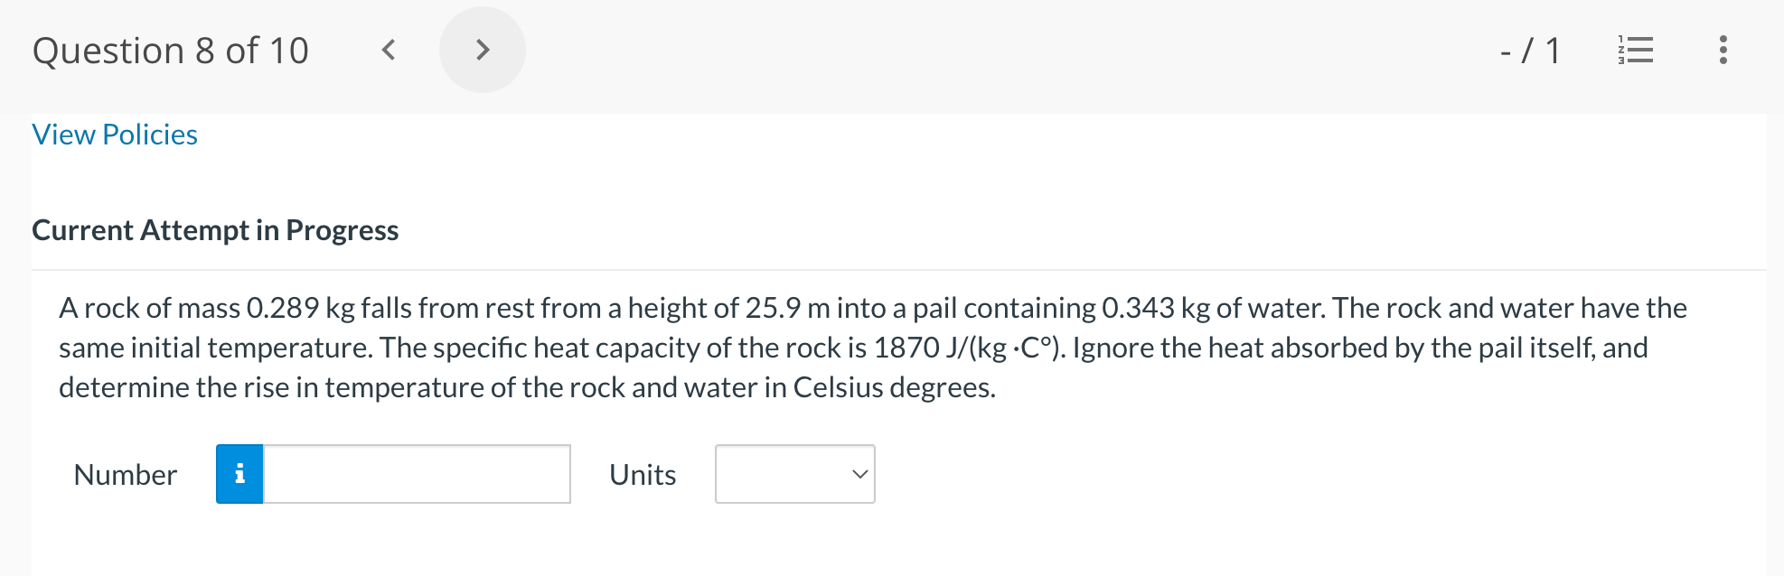The height and width of the screenshot is (576, 1784).
Task: Select the kebab menu in the top-right corner
Action: (x=1722, y=51)
